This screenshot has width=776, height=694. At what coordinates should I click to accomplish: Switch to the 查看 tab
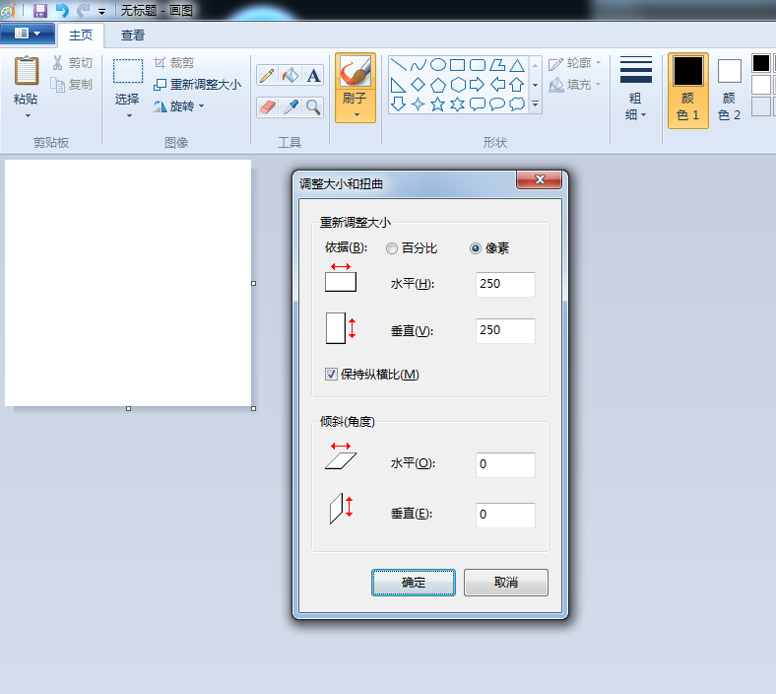pyautogui.click(x=133, y=35)
